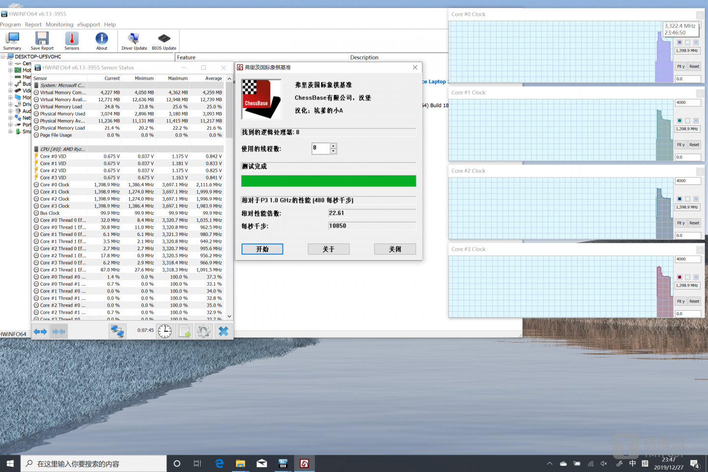Screen dimensions: 708x472
Task: Open sensor settings gear icon
Action: (x=204, y=331)
